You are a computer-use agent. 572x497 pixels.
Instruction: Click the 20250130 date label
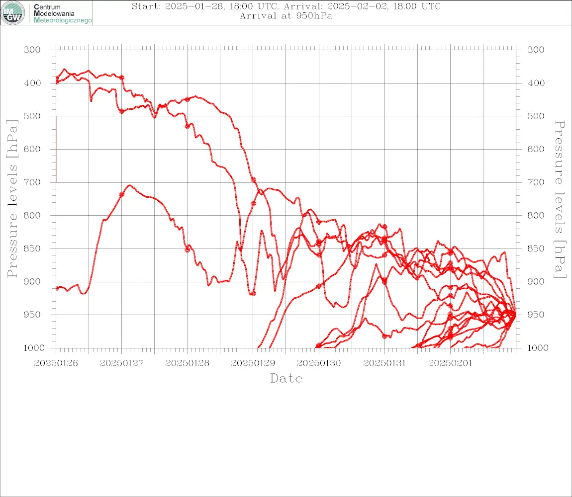tap(319, 363)
